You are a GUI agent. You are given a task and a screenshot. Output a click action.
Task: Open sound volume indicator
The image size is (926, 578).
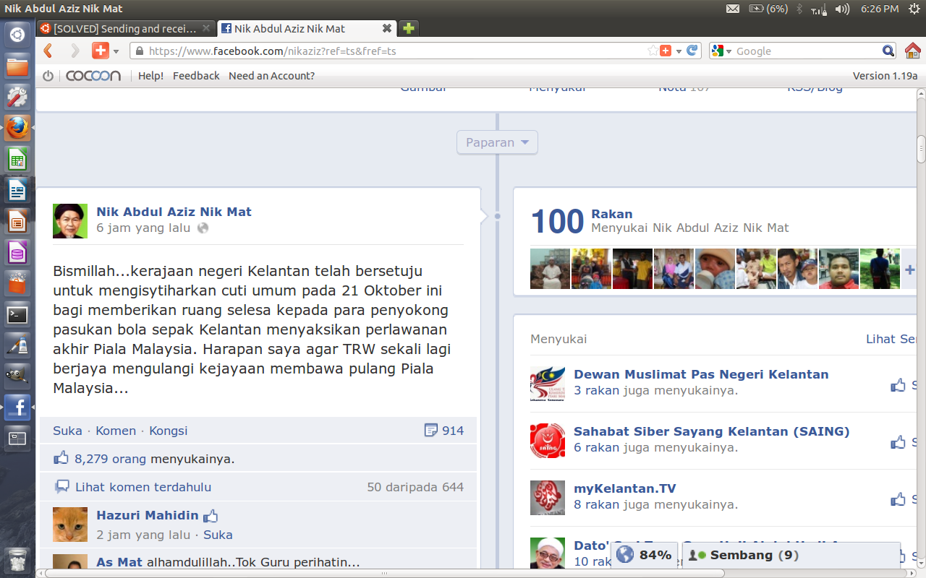pos(842,9)
